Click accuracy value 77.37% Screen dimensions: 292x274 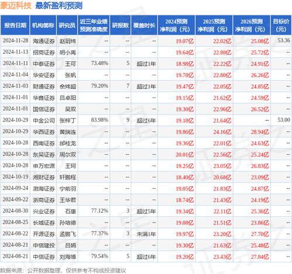pyautogui.click(x=99, y=233)
